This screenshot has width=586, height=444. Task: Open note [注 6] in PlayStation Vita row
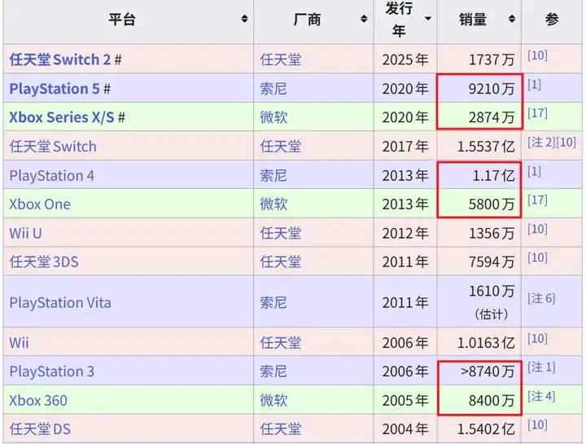coord(541,298)
